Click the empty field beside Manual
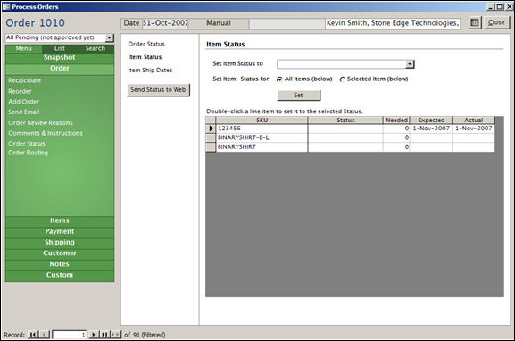This screenshot has height=341, width=515. point(287,23)
